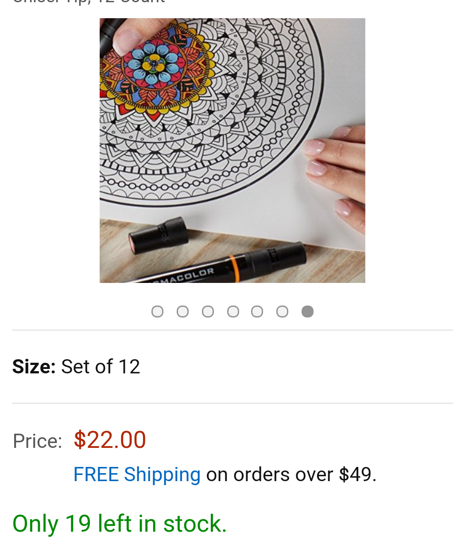Click the 'Price:' label
Image resolution: width=465 pixels, height=537 pixels.
click(38, 441)
